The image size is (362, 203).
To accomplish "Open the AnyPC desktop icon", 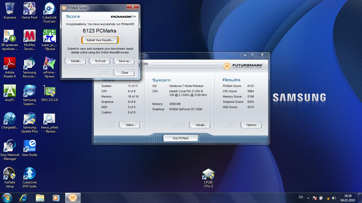I will 10,93.
